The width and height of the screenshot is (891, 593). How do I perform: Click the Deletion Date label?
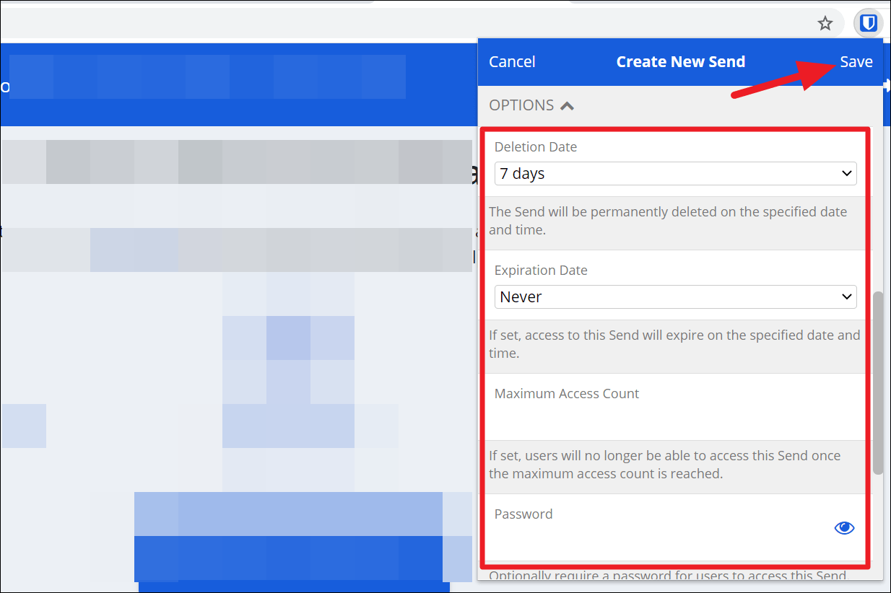pos(535,147)
